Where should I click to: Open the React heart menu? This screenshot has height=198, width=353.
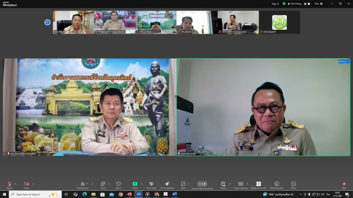tap(118, 185)
